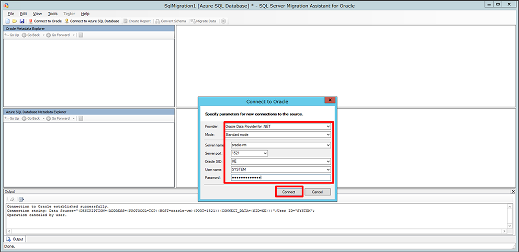Click Go Forward in Azure SQL Database explorer
Screen dimensions: 519x252
(x=58, y=118)
